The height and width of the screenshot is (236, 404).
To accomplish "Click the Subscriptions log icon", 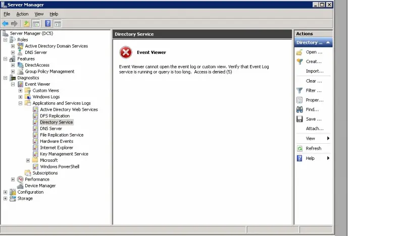I will point(28,173).
